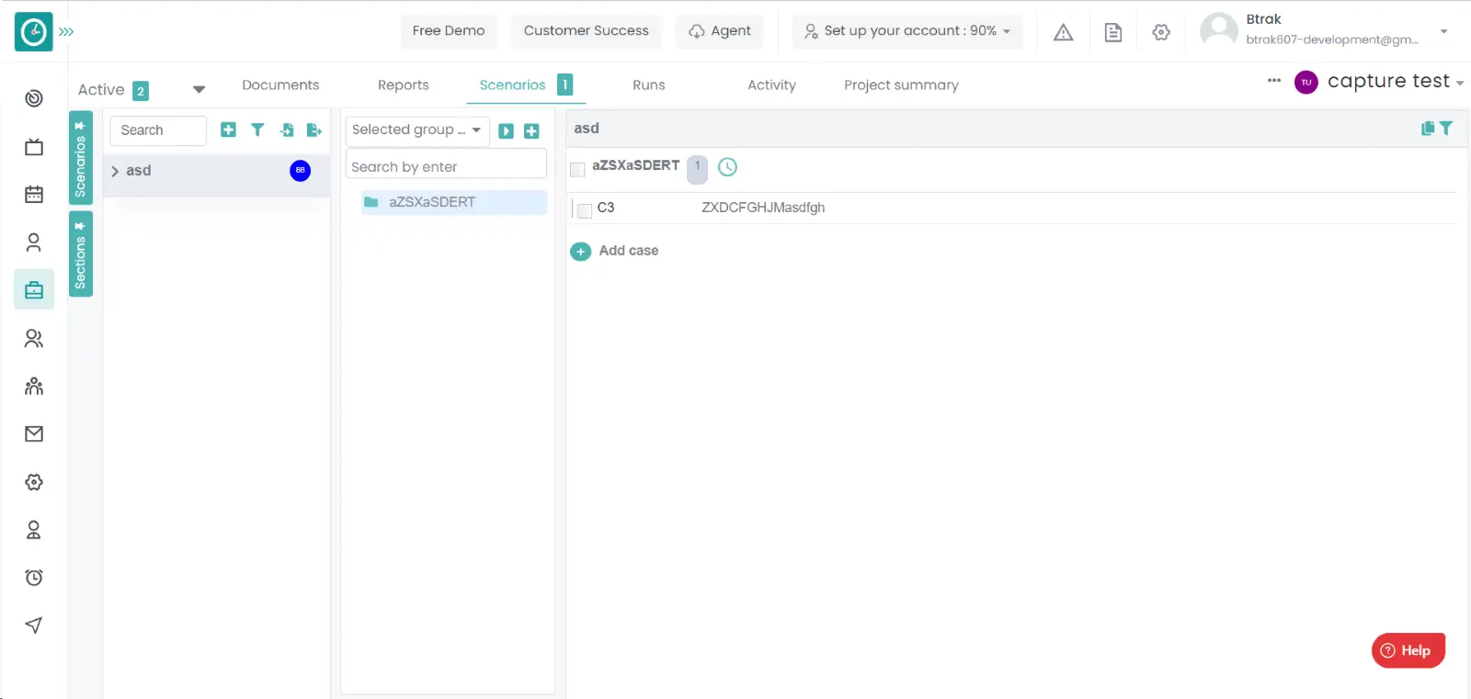1471x699 pixels.
Task: Click the settings gear in top bar
Action: pos(1161,32)
